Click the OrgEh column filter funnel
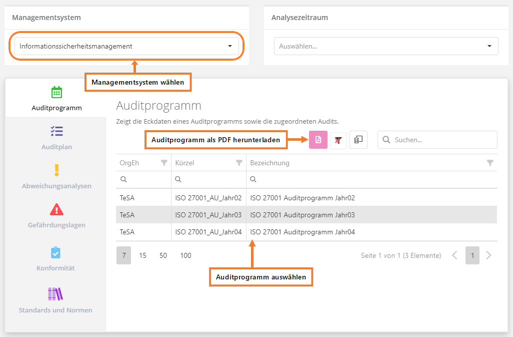Viewport: 513px width, 337px height. 164,163
